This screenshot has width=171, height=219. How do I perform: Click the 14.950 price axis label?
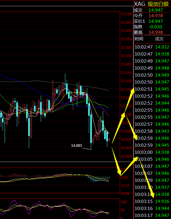point(126,139)
